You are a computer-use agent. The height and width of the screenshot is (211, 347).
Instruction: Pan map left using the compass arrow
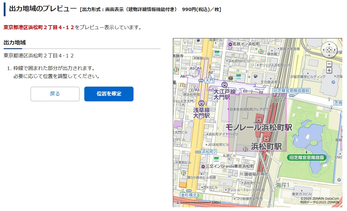[324, 50]
